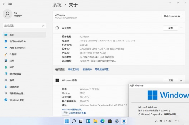The image size is (189, 125).
Task: Click the search magnifier in 查找设置 box
Action: (x=43, y=25)
